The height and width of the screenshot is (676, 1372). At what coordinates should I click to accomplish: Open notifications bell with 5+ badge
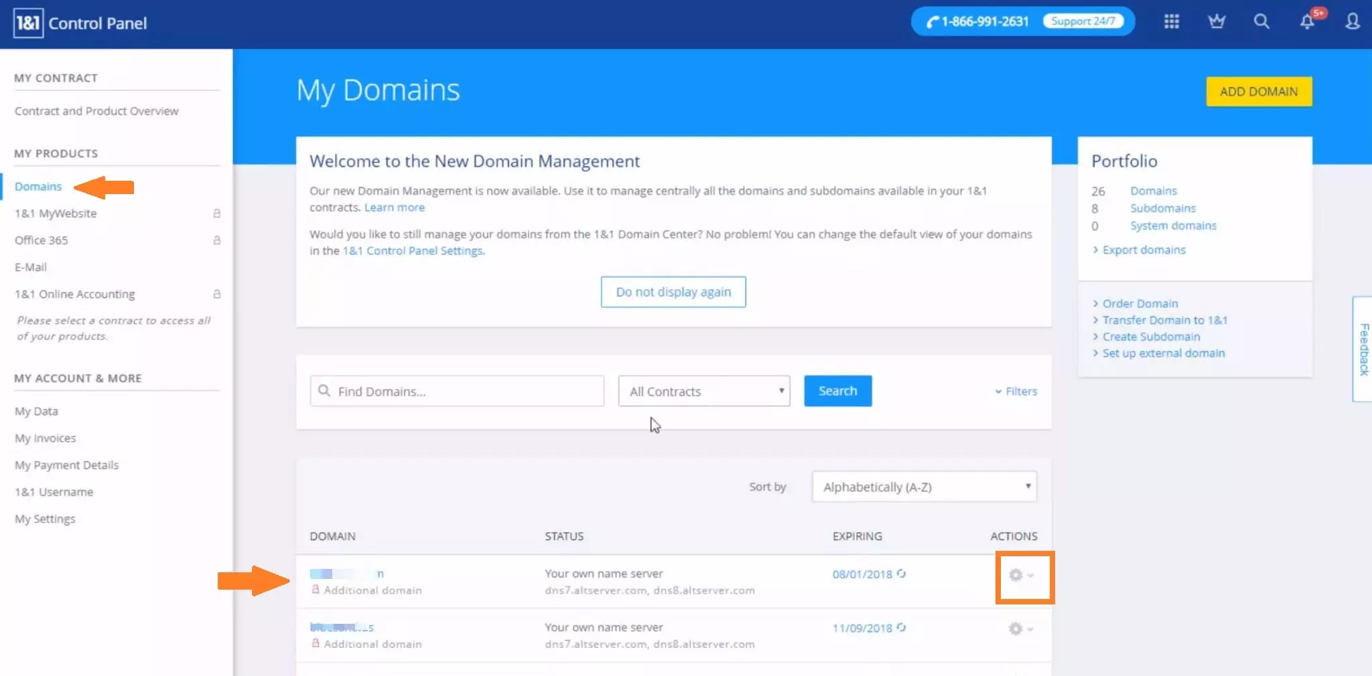(x=1309, y=20)
